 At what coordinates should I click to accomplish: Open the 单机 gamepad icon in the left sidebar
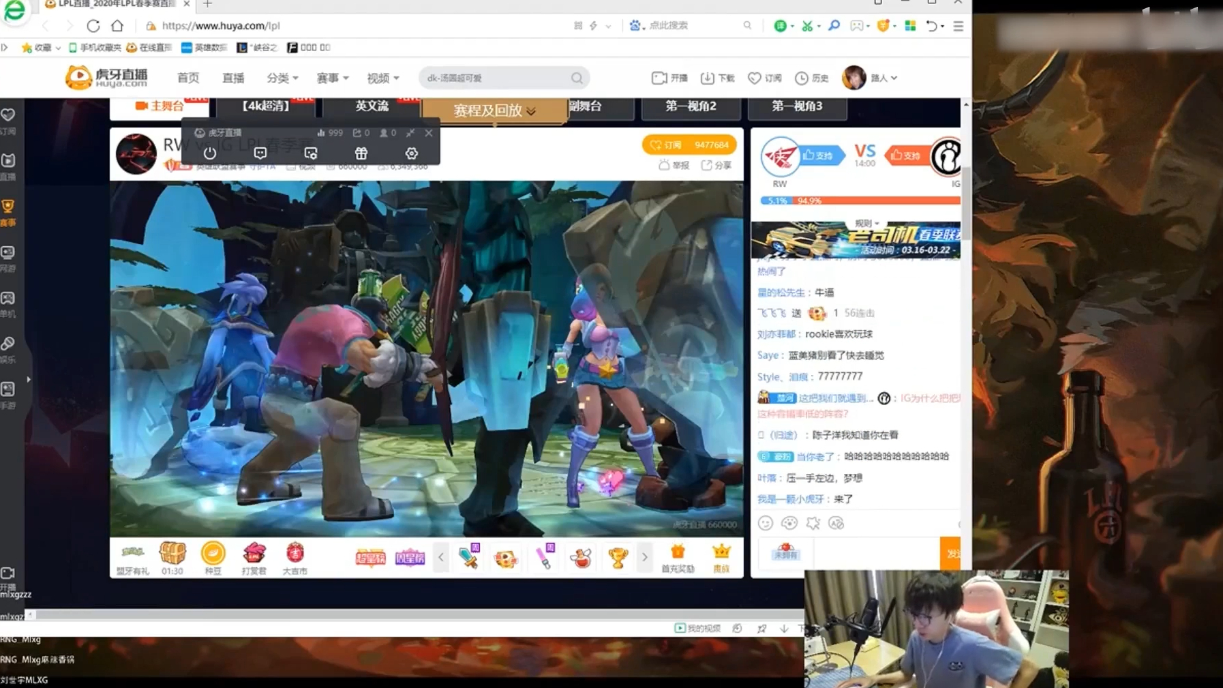(8, 299)
